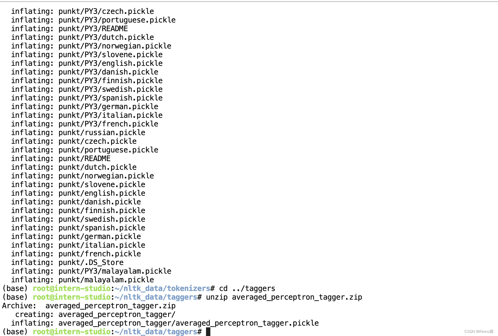Click the punkt/german.pickle line
Viewport: 498px width, 336px height.
[76, 236]
